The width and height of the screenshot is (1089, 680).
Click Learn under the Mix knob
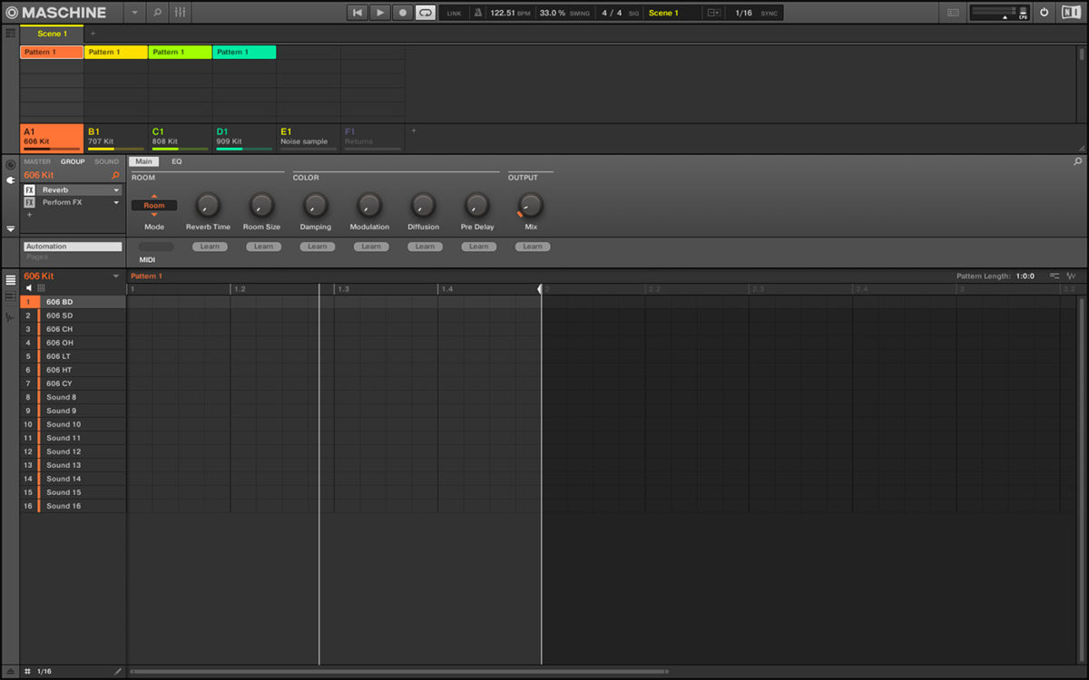(533, 247)
